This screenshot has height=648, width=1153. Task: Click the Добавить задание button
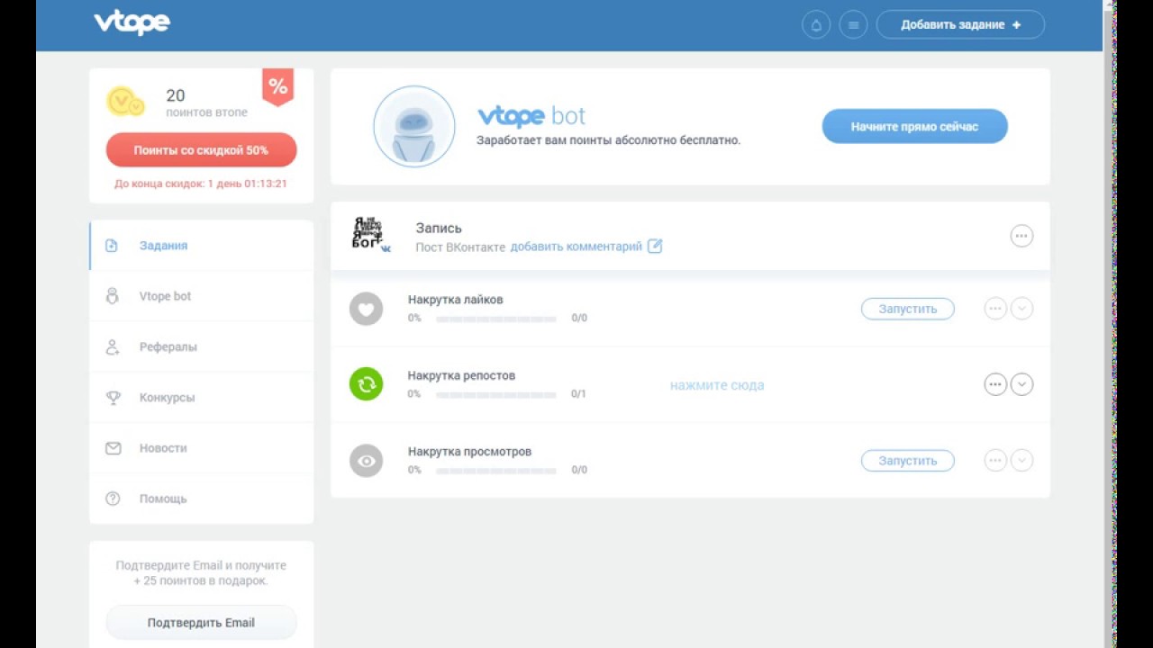[960, 25]
